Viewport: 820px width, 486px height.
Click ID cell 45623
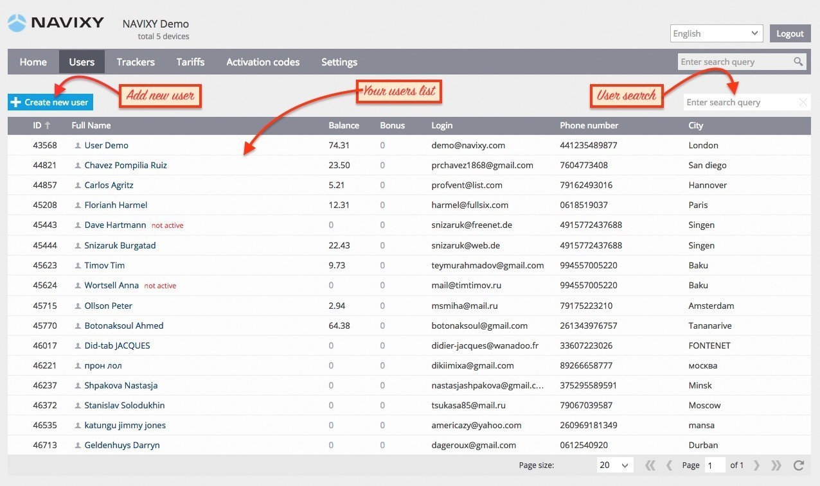45,265
